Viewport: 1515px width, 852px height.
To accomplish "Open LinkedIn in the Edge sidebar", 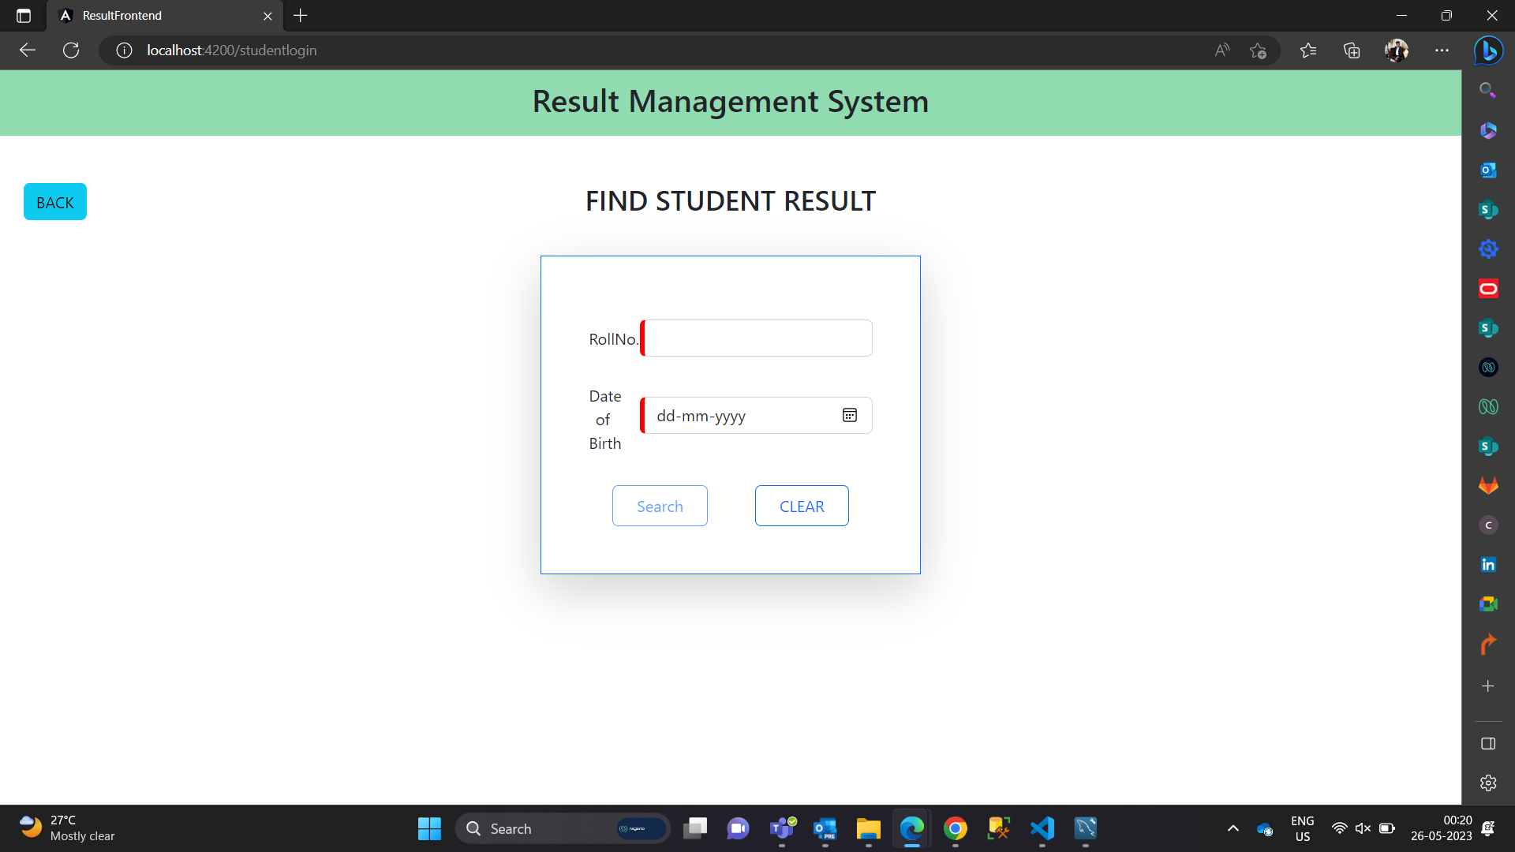I will click(x=1488, y=564).
